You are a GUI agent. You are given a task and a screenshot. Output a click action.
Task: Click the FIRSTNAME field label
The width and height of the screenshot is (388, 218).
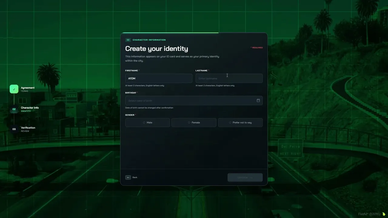pos(132,71)
